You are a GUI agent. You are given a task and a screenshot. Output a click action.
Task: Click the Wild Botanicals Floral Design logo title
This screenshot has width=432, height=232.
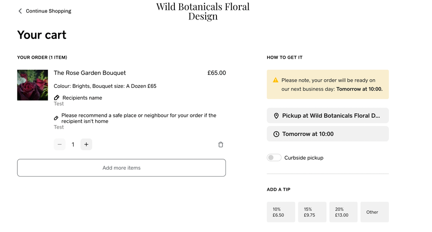click(x=203, y=12)
